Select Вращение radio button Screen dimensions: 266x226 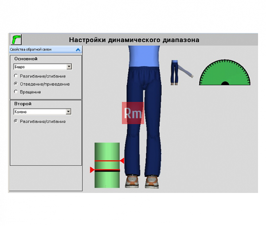tap(16, 92)
